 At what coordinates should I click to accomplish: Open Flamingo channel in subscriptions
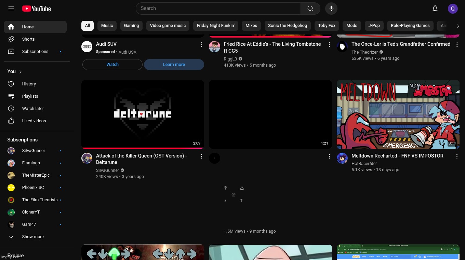[35, 163]
